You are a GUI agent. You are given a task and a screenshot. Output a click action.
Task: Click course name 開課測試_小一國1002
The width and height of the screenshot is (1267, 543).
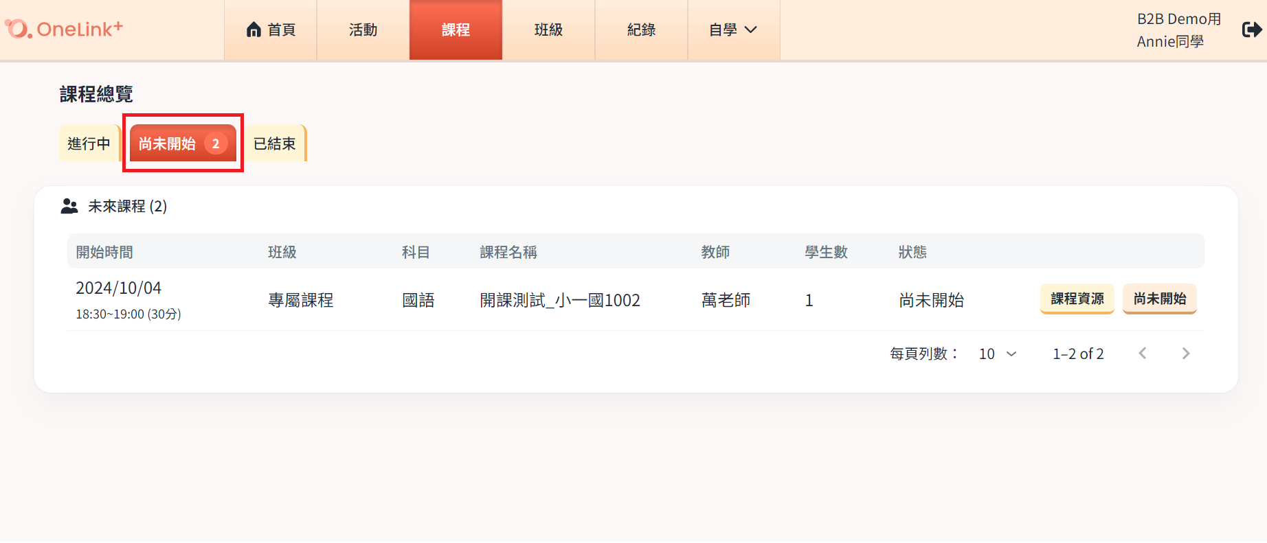pyautogui.click(x=560, y=300)
